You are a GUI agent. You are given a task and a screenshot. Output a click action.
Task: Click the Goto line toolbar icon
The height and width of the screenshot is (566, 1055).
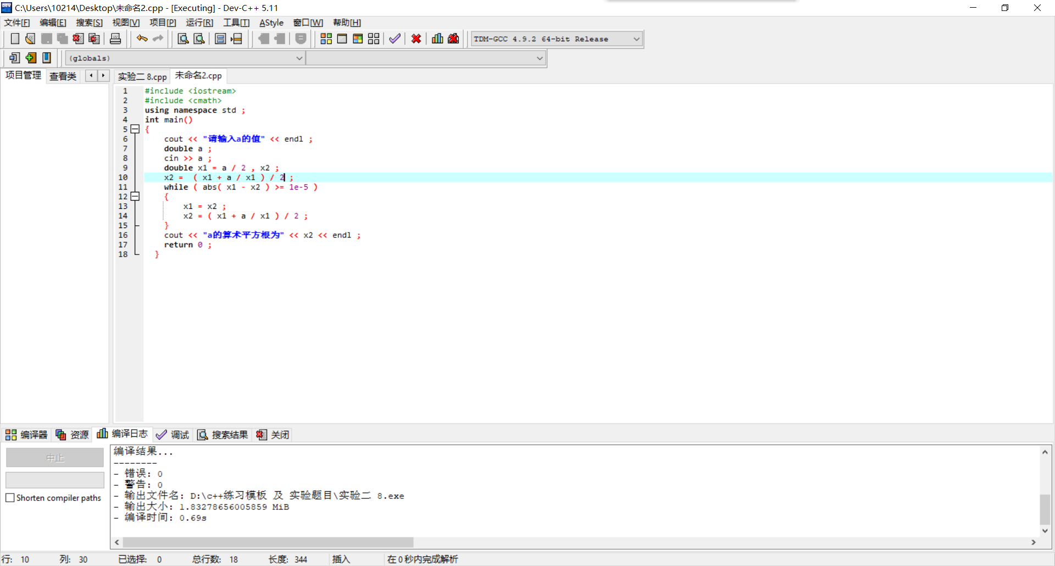click(x=236, y=38)
